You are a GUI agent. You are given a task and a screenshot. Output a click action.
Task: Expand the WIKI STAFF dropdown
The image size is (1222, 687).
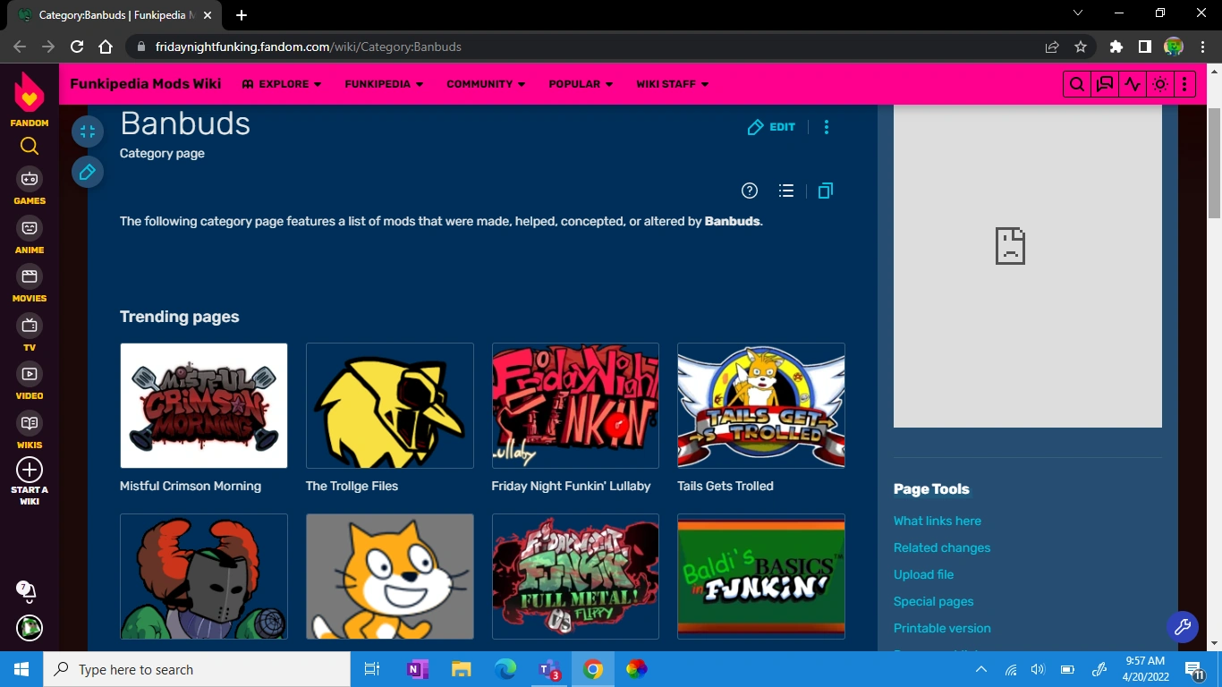coord(672,83)
